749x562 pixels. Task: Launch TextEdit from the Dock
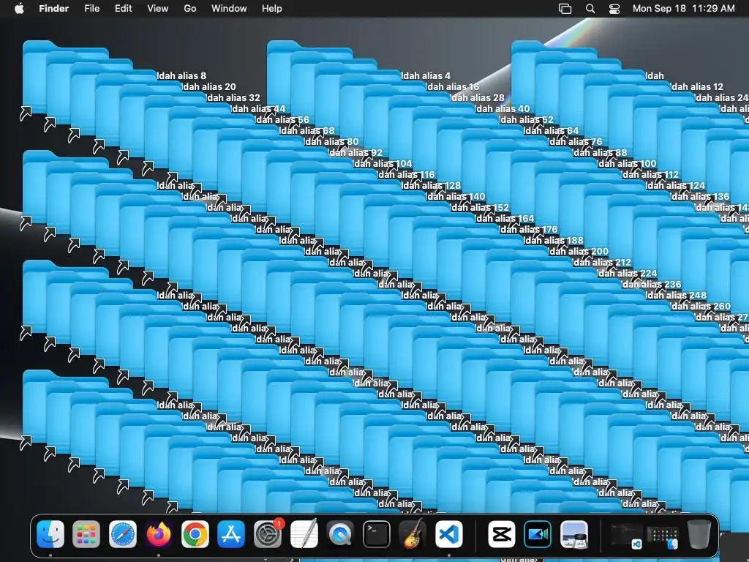(304, 533)
